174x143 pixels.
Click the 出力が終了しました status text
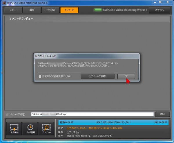pos(77,128)
